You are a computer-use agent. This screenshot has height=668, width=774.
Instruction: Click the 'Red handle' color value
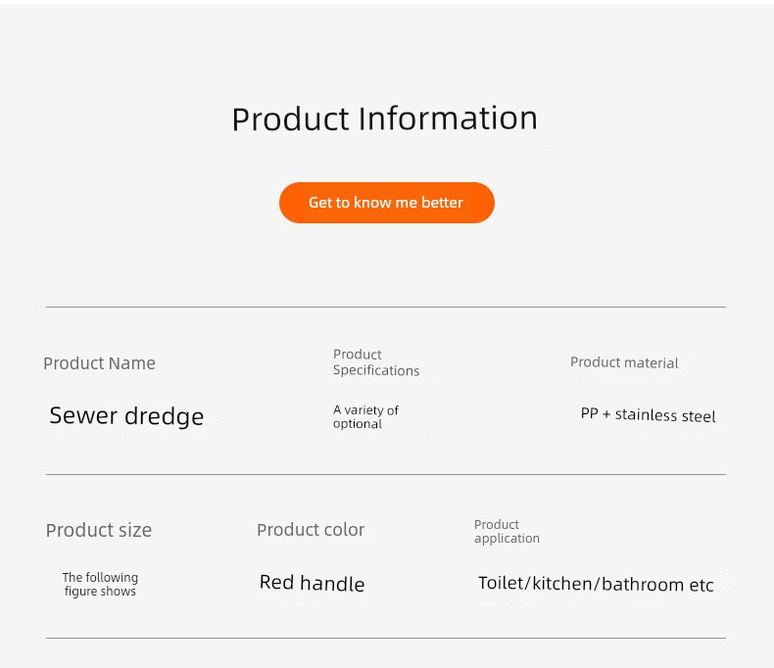[312, 584]
